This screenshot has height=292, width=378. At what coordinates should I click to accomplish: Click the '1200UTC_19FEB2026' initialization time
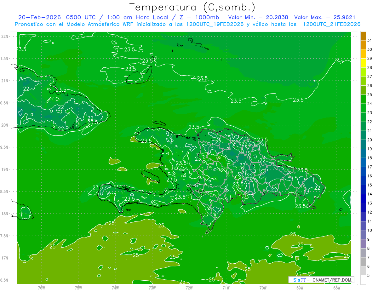[x=215, y=24]
